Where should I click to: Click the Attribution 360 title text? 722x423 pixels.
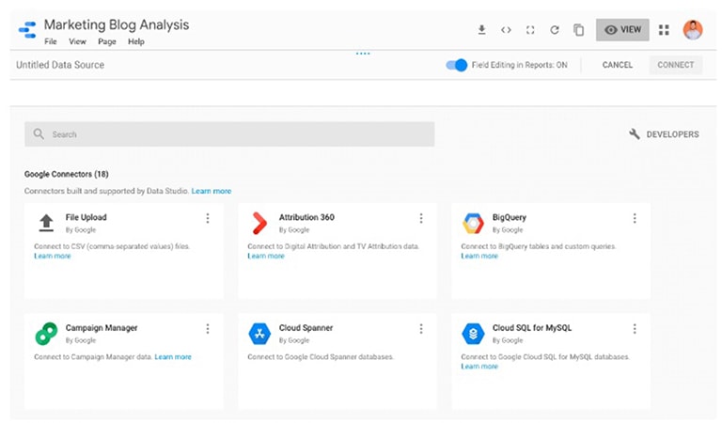306,217
